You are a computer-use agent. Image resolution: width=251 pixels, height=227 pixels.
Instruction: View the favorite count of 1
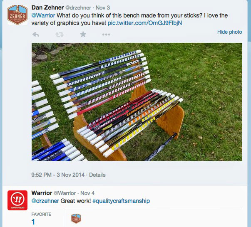pos(34,222)
